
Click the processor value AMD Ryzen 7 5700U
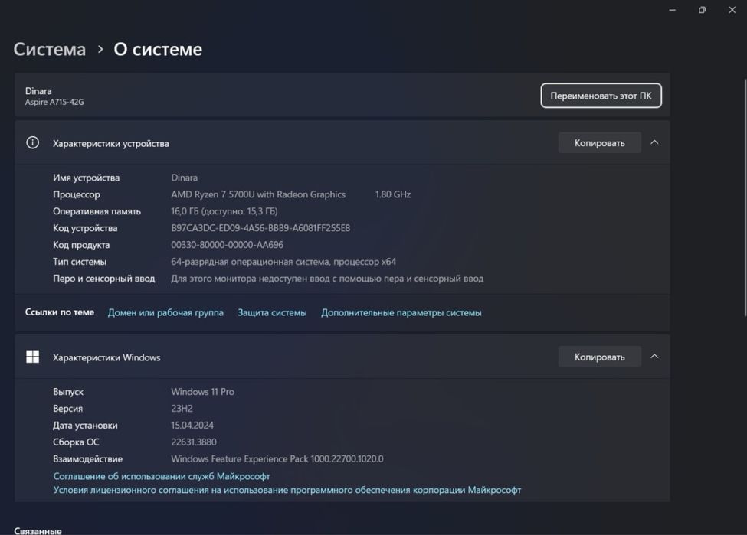[x=258, y=194]
